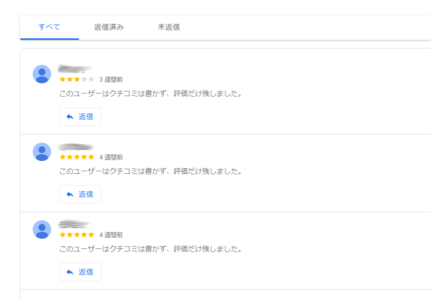431x299 pixels.
Task: Open the second reviewer's blurred name
Action: (x=76, y=147)
